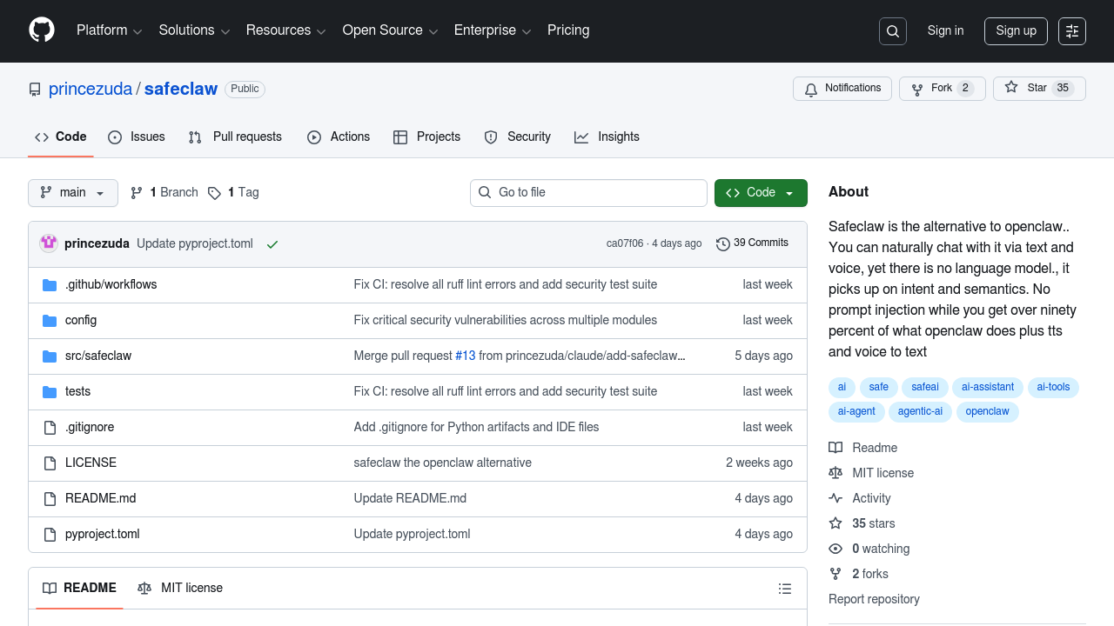Open the search magnifier icon
The width and height of the screenshot is (1114, 626).
pyautogui.click(x=893, y=31)
